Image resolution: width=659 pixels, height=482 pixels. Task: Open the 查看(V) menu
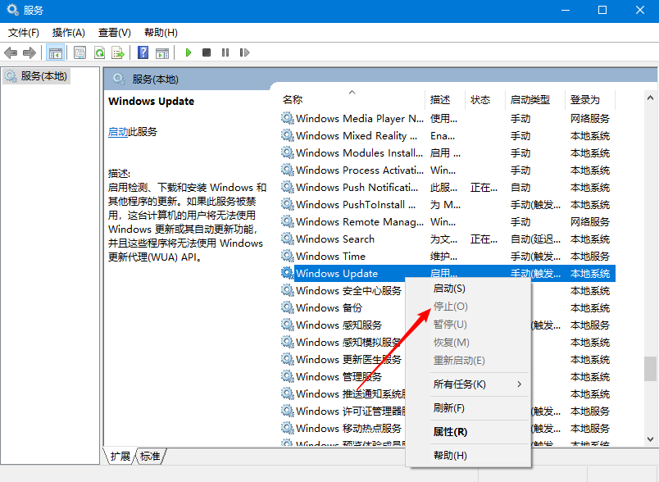(114, 32)
